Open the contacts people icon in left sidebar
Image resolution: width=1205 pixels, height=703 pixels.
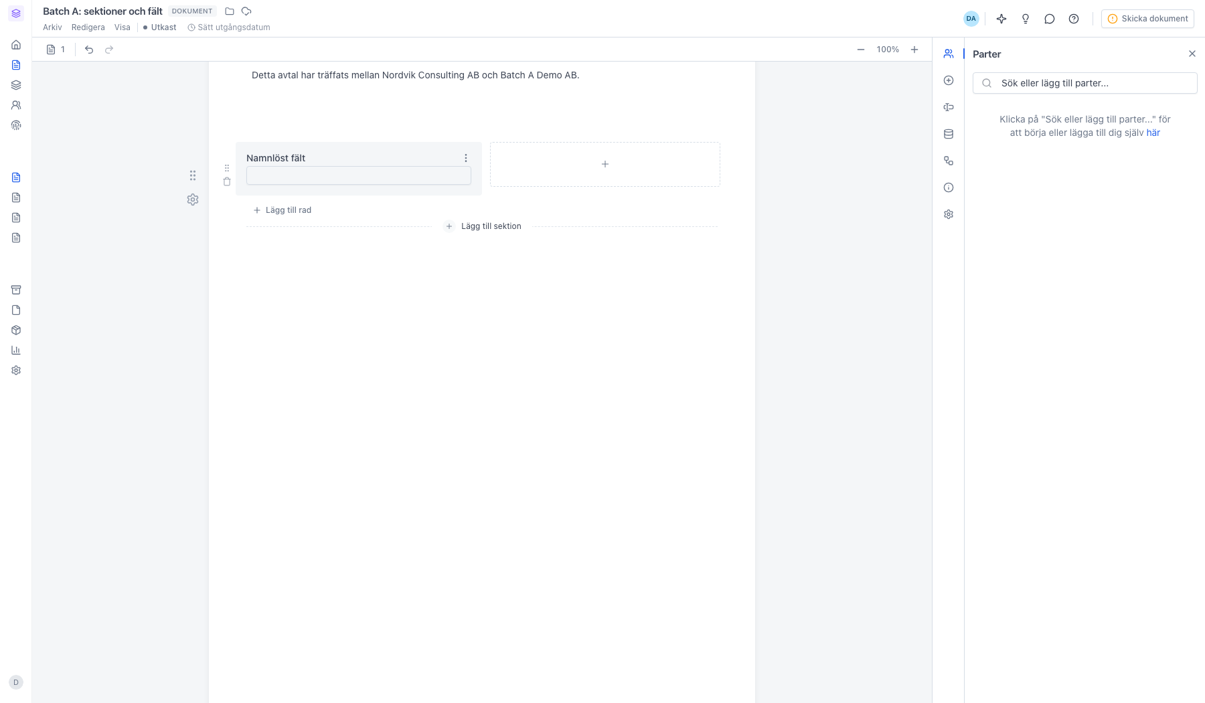pyautogui.click(x=16, y=105)
